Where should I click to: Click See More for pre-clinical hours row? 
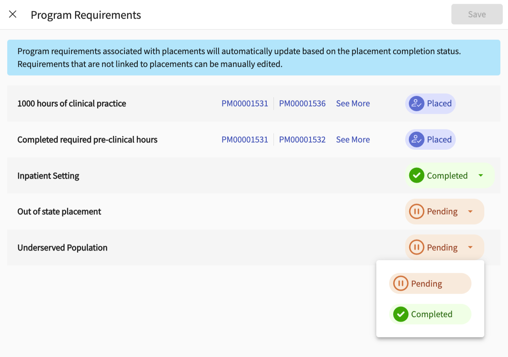(353, 140)
